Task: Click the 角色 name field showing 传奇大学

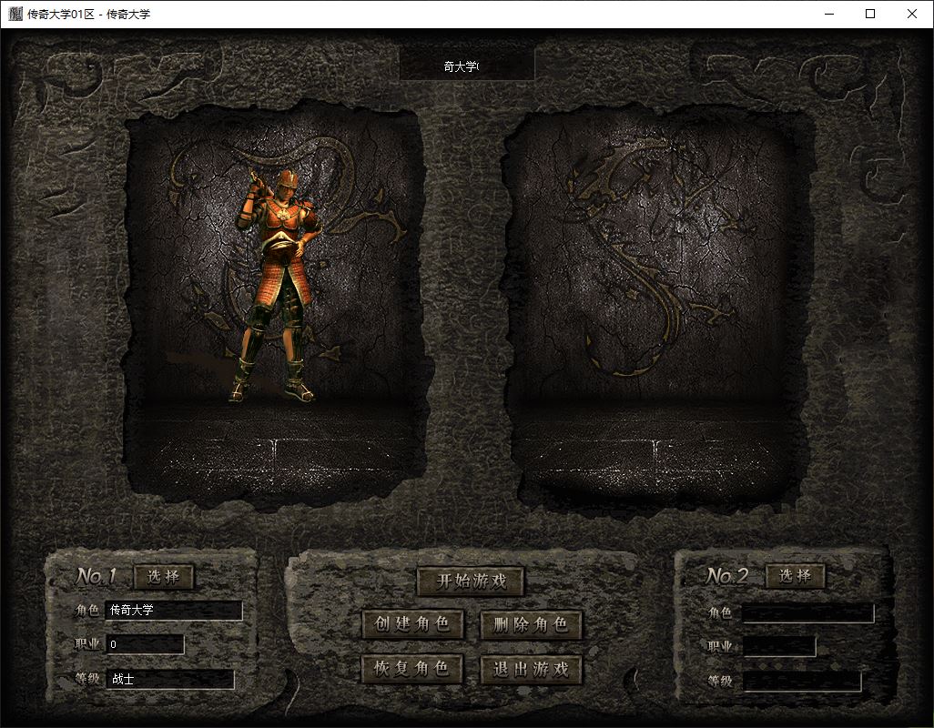Action: point(174,611)
